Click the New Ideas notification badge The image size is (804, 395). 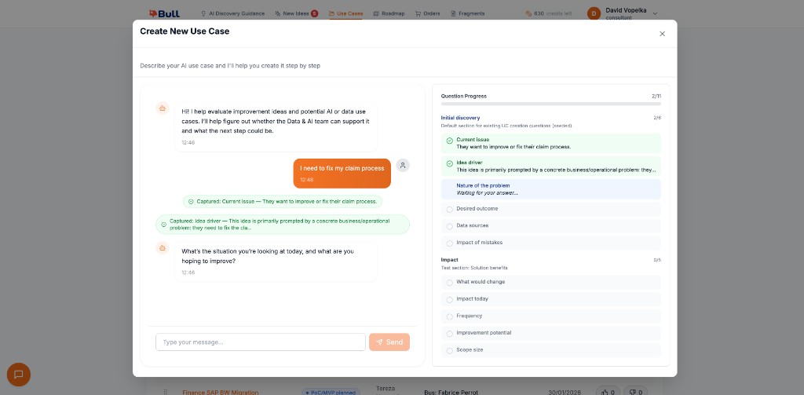coord(314,14)
